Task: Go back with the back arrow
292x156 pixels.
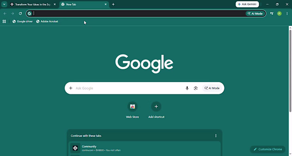Action: coord(5,13)
